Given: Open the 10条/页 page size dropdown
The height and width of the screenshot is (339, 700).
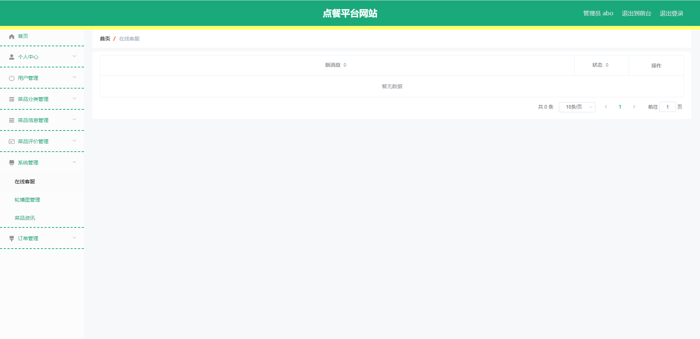Looking at the screenshot, I should pyautogui.click(x=577, y=107).
